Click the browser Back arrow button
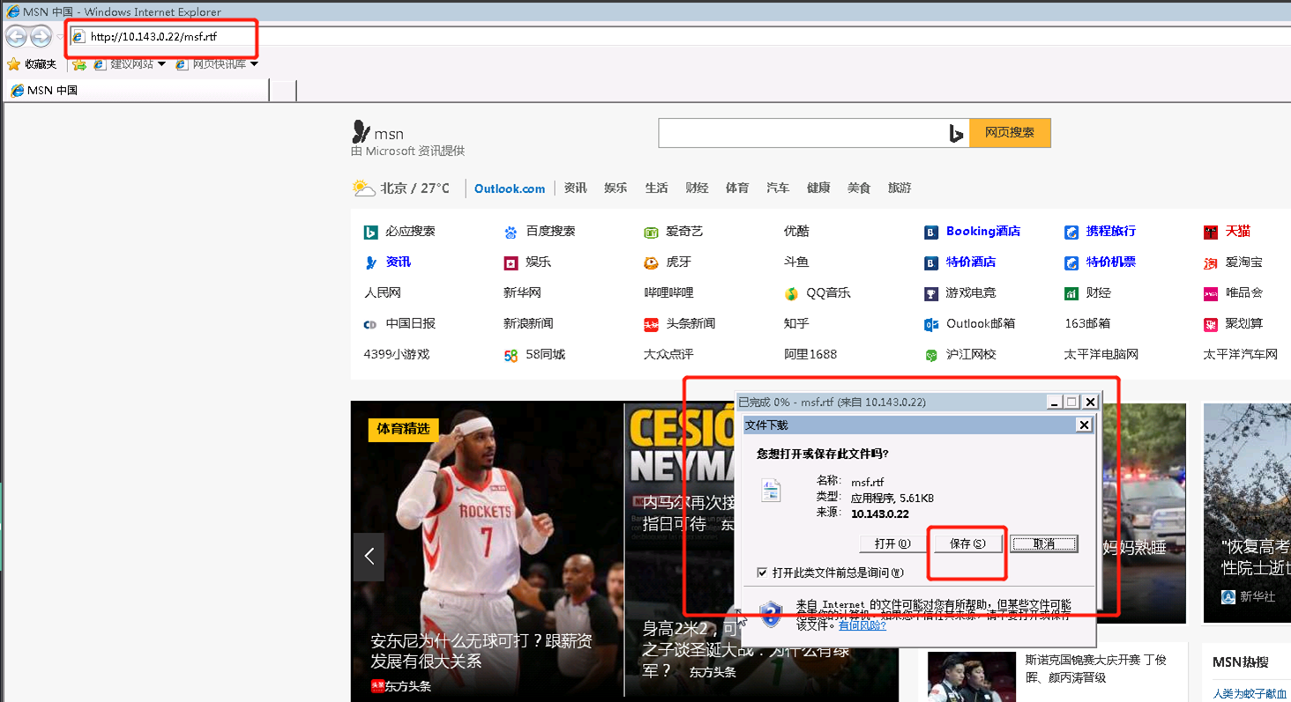 [16, 36]
